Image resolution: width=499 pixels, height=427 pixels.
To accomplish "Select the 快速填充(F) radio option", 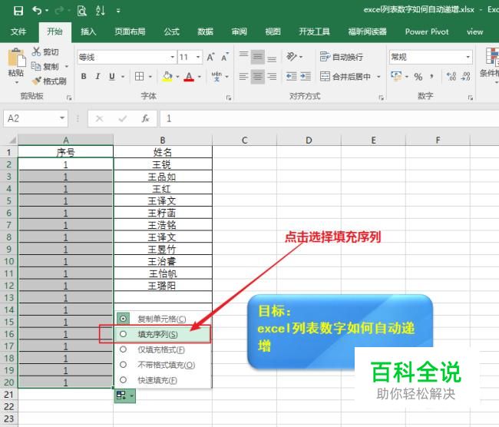I will [123, 380].
